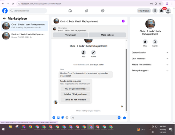Open the Denice apartment conversation
This screenshot has width=175, height=135.
(24, 36)
